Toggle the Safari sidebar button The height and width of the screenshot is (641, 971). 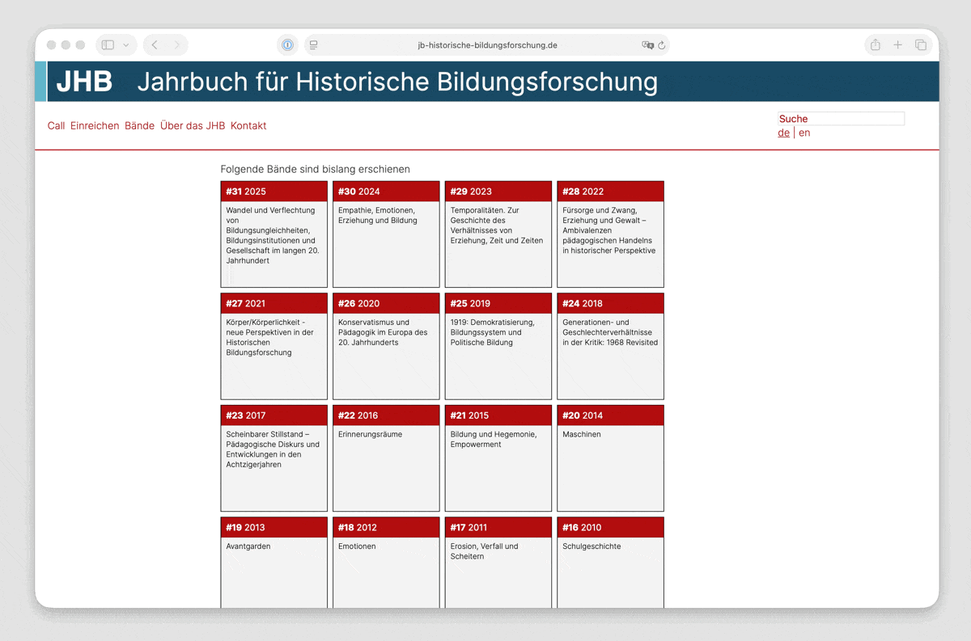click(108, 45)
